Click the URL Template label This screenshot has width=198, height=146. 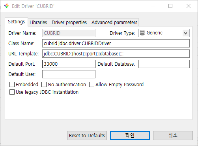23,54
